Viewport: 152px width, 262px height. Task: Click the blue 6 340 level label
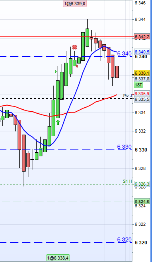click(124, 53)
